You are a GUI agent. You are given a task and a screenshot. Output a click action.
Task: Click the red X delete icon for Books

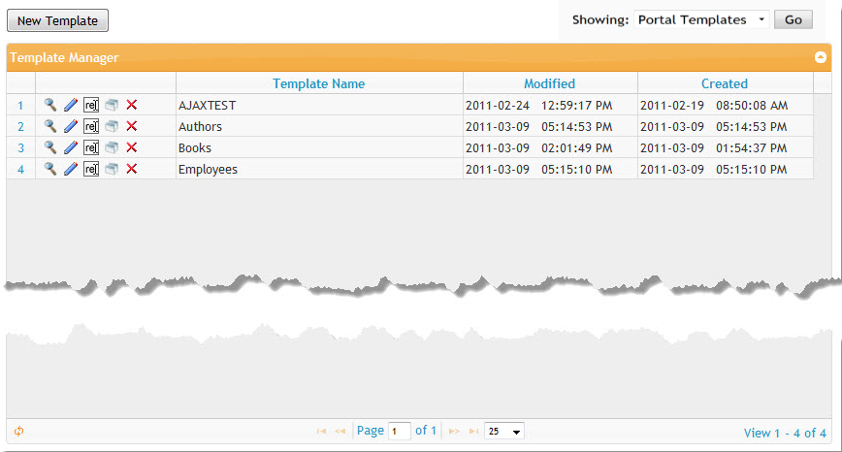(132, 147)
